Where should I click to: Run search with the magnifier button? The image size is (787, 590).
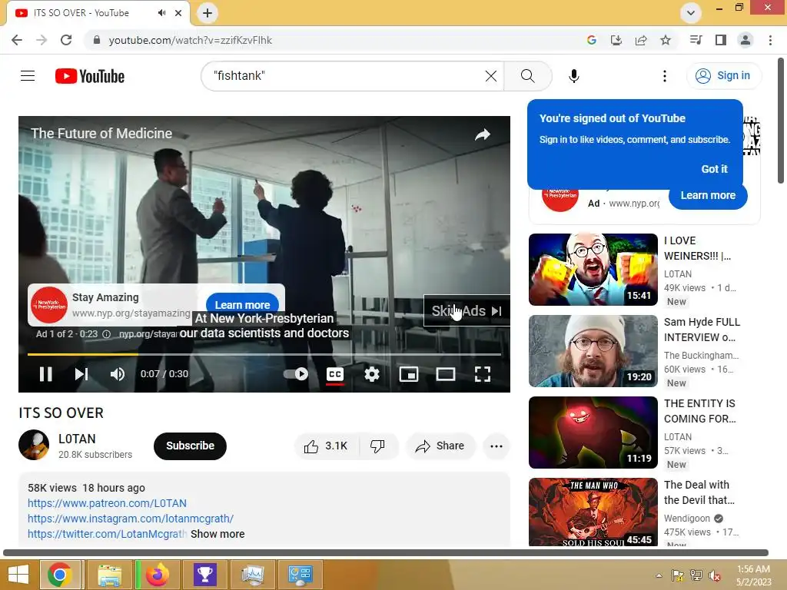pyautogui.click(x=527, y=76)
